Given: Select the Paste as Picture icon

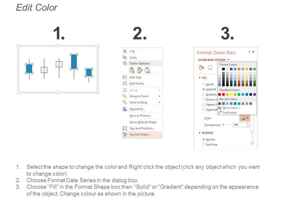Looking at the screenshot, I should point(147,70).
